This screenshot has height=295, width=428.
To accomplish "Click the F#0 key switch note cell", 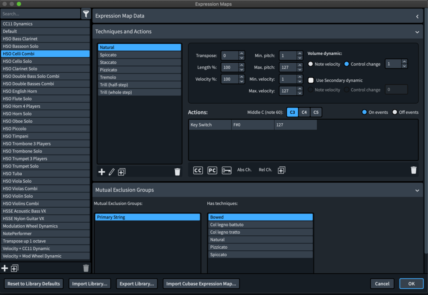I will coord(253,125).
